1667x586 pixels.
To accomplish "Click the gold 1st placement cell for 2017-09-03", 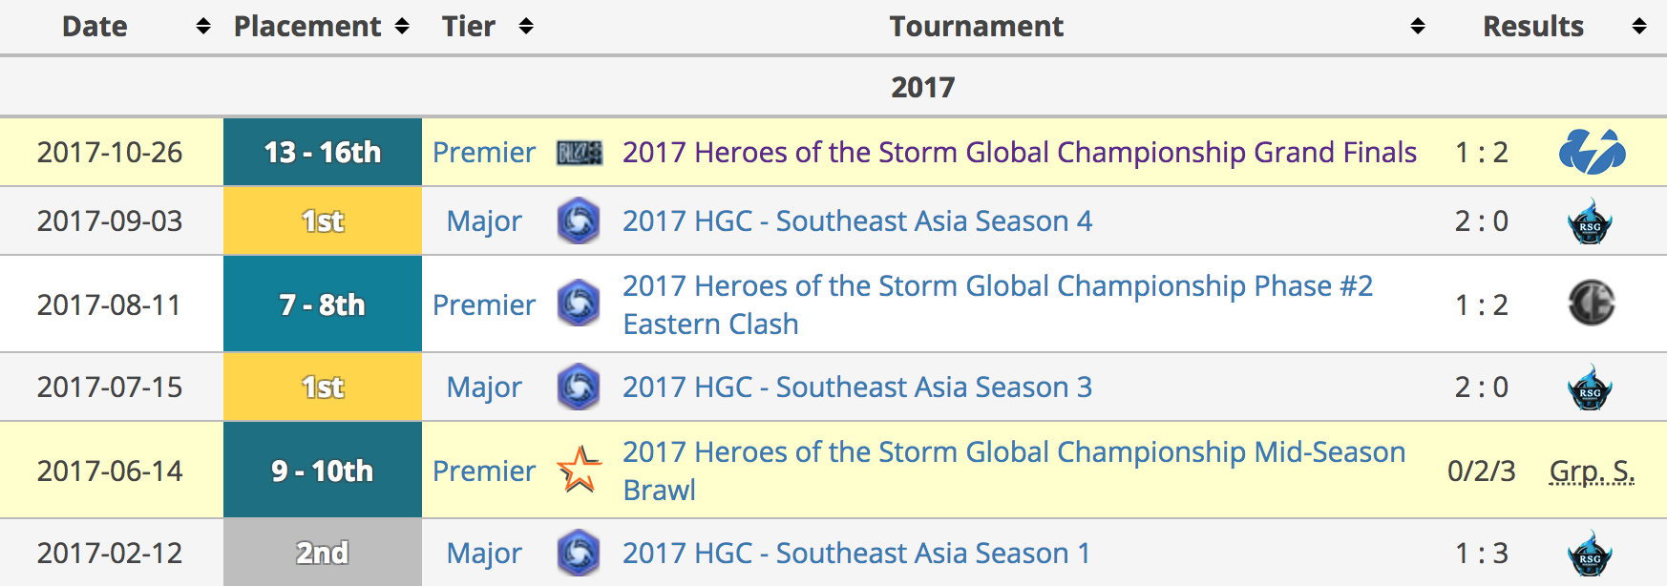I will (323, 221).
